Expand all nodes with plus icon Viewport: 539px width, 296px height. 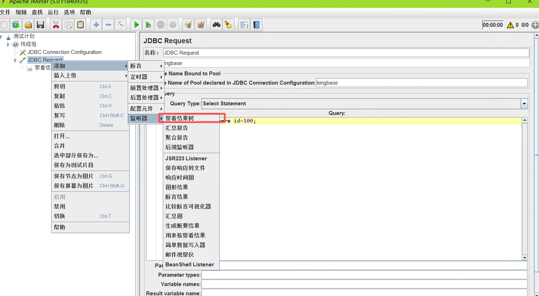coord(96,25)
